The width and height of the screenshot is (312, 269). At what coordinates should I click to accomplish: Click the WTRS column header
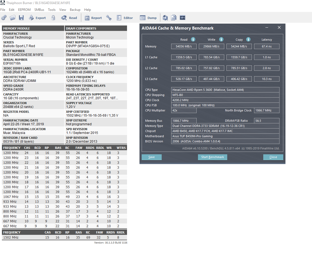point(121,148)
